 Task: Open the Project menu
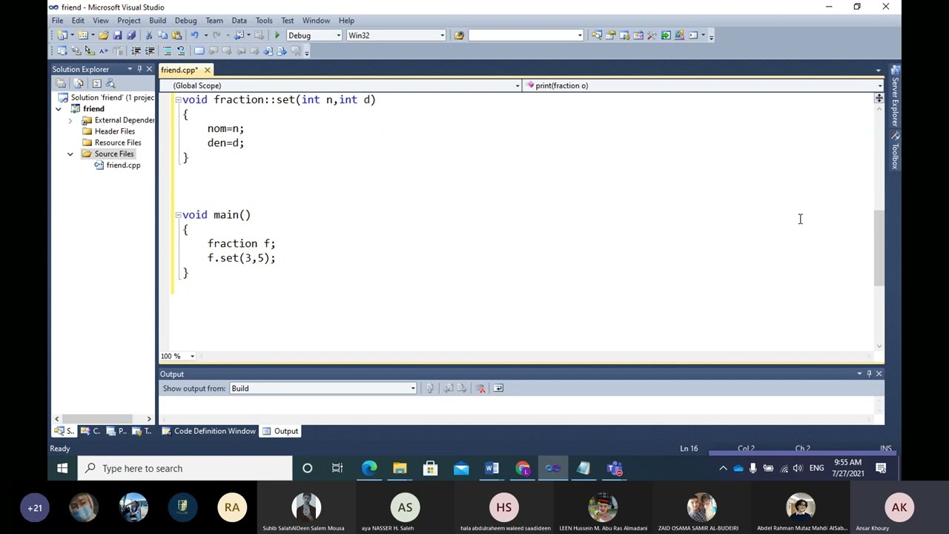coord(128,20)
